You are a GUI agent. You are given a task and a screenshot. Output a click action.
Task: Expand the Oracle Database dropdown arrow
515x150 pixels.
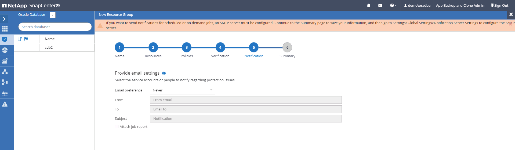tap(53, 15)
